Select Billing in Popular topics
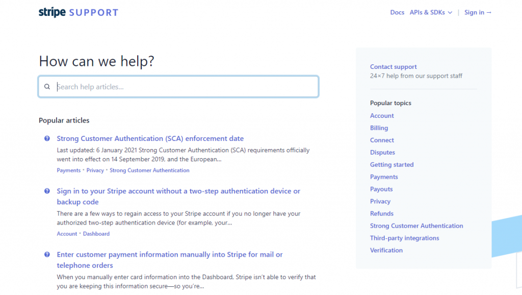Image resolution: width=522 pixels, height=295 pixels. click(x=379, y=128)
